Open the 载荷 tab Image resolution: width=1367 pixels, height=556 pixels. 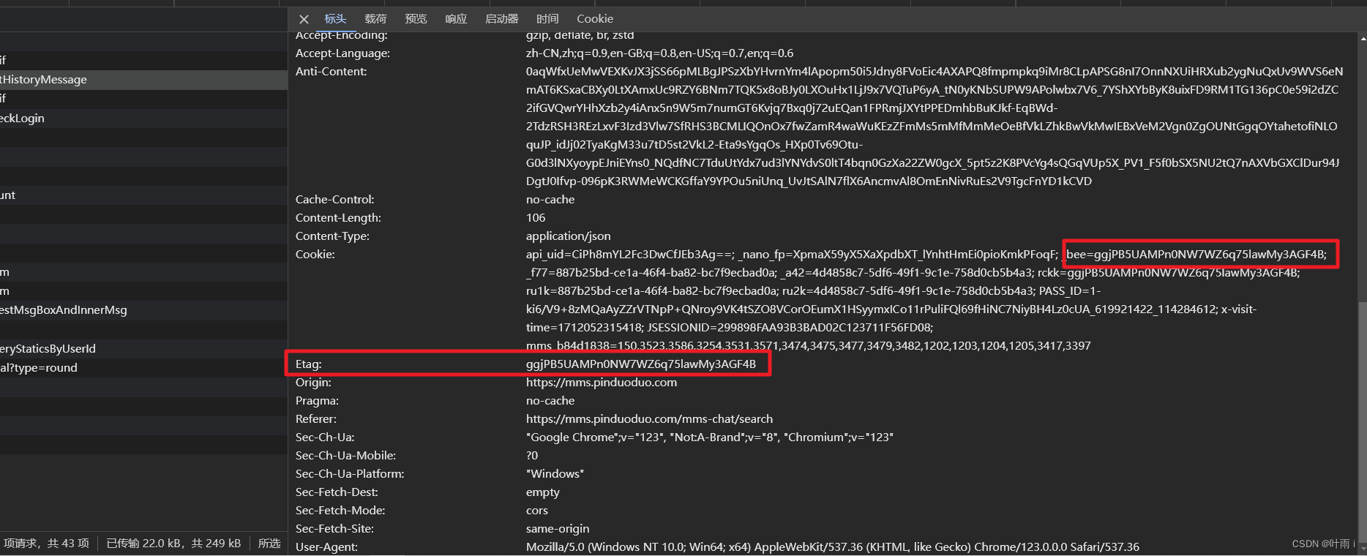375,19
